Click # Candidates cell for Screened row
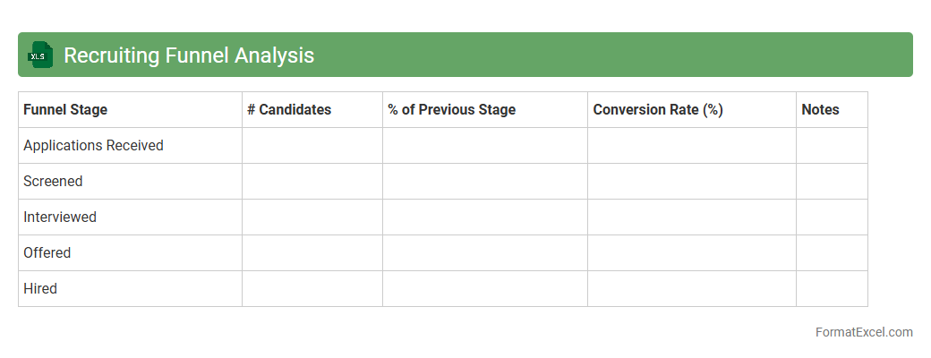The height and width of the screenshot is (358, 931). [x=312, y=182]
